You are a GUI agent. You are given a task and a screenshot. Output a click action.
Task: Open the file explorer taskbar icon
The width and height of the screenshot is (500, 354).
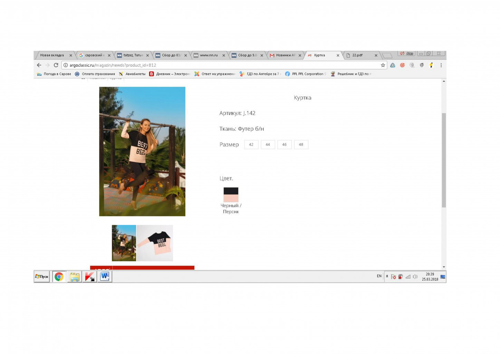click(74, 277)
